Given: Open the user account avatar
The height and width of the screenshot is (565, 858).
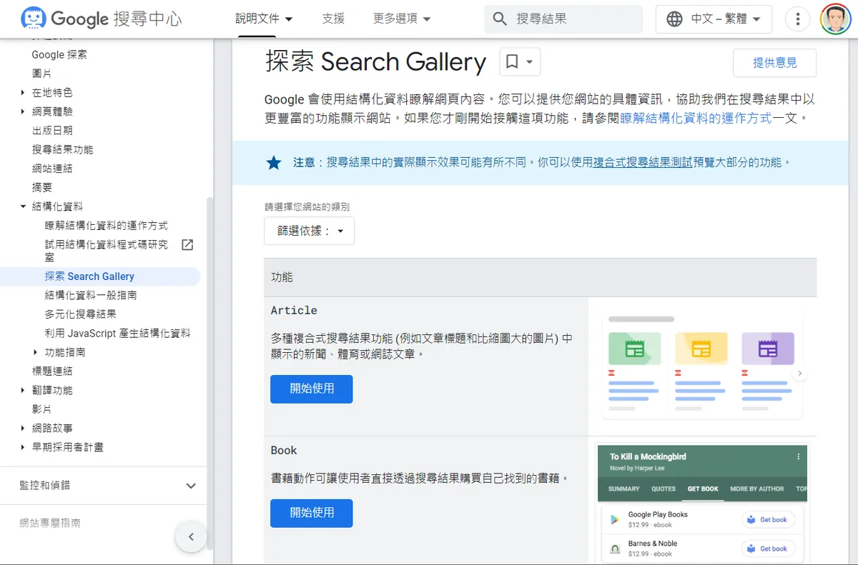Looking at the screenshot, I should (x=835, y=19).
